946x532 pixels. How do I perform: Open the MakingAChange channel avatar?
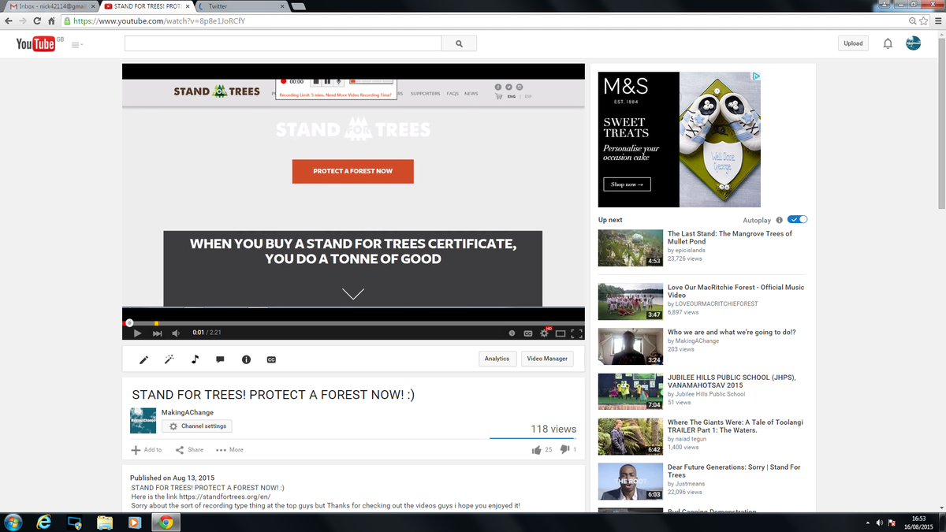[x=143, y=420]
